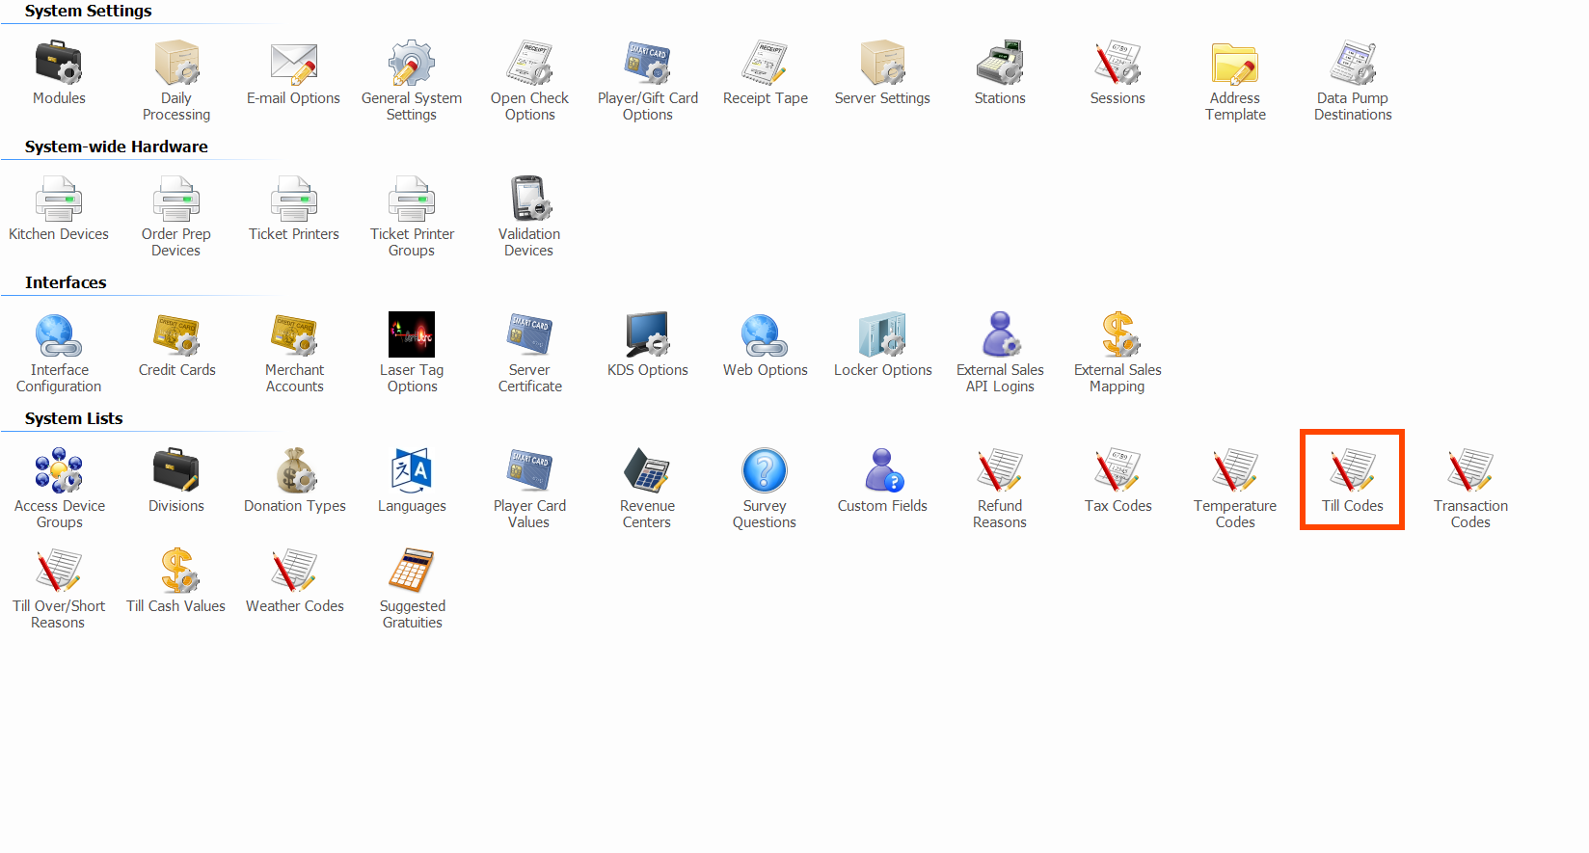This screenshot has height=853, width=1589.
Task: Open the Languages list
Action: click(412, 472)
